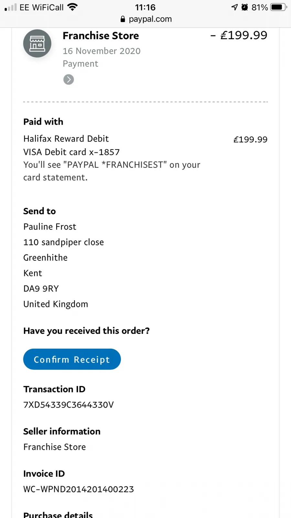
Task: Tap the alarm clock status icon
Action: [x=245, y=7]
